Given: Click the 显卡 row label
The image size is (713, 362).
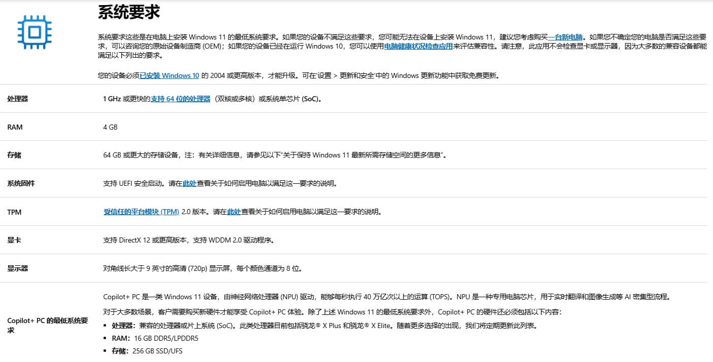Looking at the screenshot, I should tap(14, 240).
